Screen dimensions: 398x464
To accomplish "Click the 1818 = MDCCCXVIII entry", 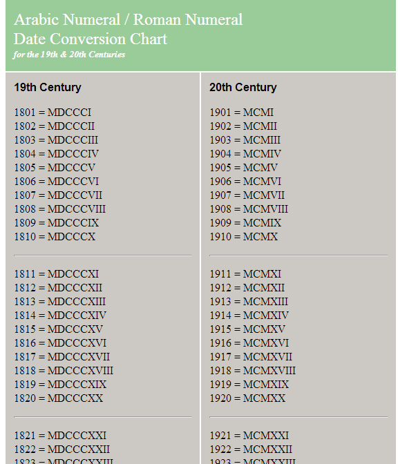I will point(64,371).
